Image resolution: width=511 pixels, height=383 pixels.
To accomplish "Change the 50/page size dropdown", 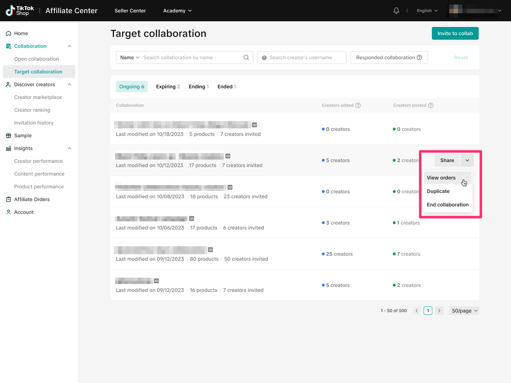I will (x=464, y=311).
